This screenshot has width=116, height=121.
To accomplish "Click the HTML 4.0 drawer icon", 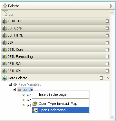I will pyautogui.click(x=5, y=21).
